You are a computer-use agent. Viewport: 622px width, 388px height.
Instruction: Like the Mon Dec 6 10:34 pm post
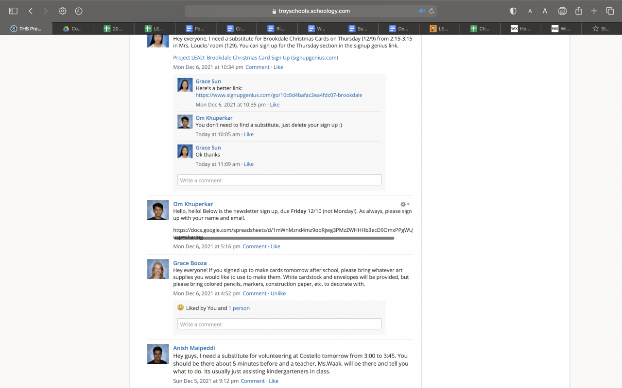[x=278, y=67]
